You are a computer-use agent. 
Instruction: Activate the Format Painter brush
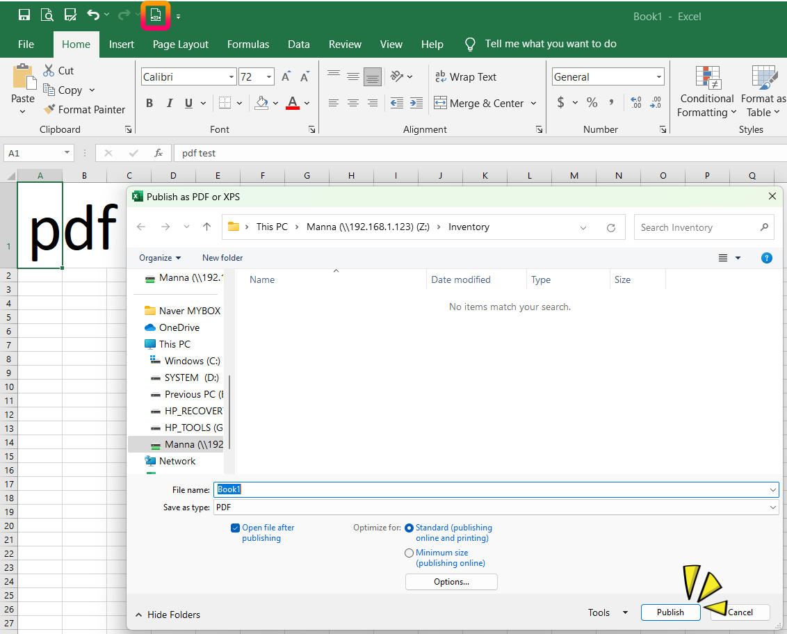coord(49,109)
